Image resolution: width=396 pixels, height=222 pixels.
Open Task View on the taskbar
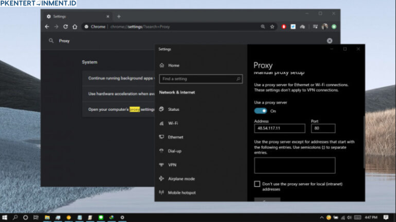[x=36, y=217]
